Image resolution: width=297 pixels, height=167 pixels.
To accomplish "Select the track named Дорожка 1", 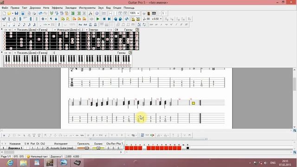I will [x=15, y=148].
